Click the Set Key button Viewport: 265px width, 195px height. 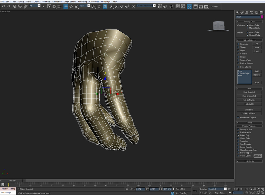203,193
